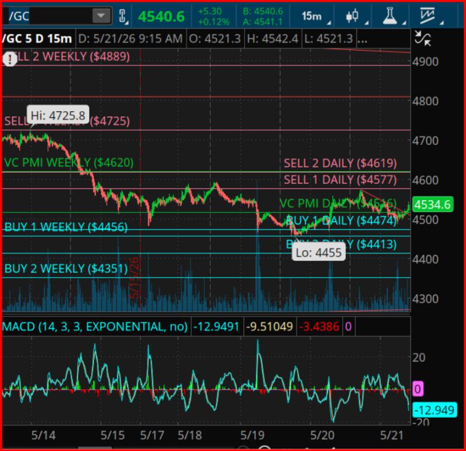Expand the symbol dropdown arrow
466x451 pixels.
101,16
